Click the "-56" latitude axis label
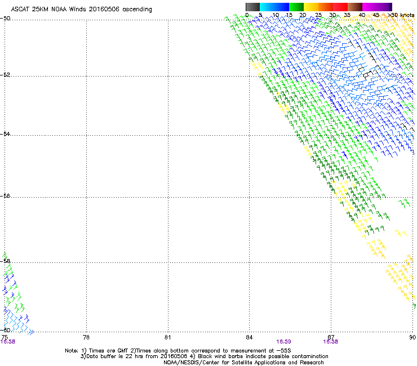417x366 pixels. pos(5,195)
